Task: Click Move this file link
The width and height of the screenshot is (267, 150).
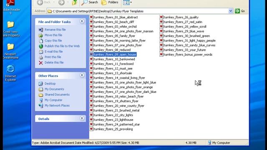Action: 53,35
